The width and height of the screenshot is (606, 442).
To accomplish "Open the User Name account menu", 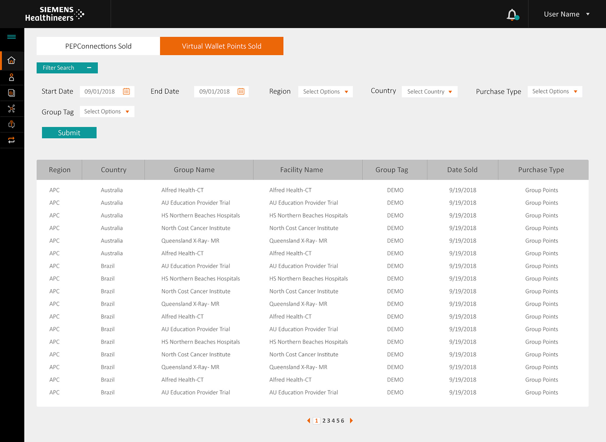I will (x=566, y=14).
